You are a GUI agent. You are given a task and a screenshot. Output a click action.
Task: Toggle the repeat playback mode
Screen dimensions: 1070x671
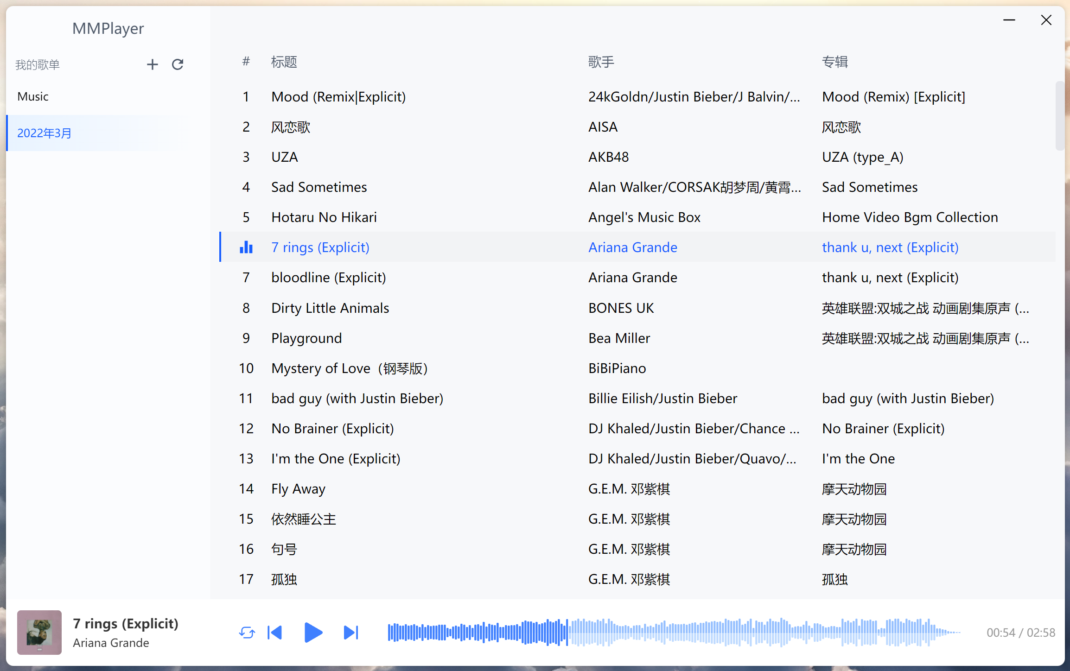[247, 632]
